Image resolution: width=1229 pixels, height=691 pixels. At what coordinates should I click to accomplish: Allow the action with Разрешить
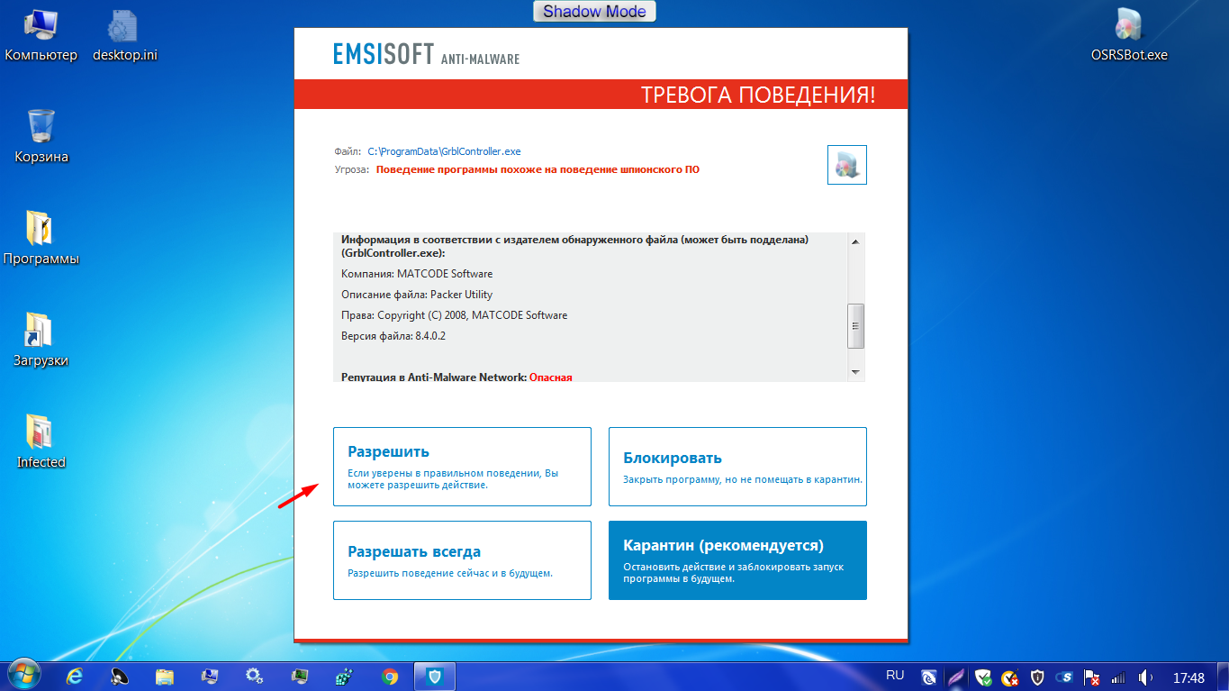(x=462, y=467)
